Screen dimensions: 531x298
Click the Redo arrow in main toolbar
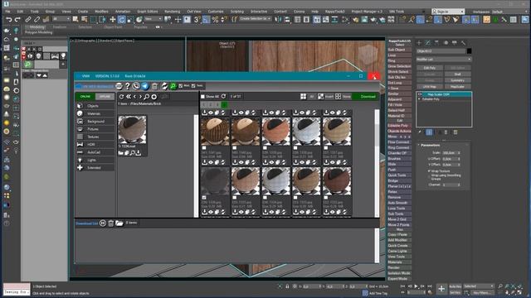[x=17, y=20]
